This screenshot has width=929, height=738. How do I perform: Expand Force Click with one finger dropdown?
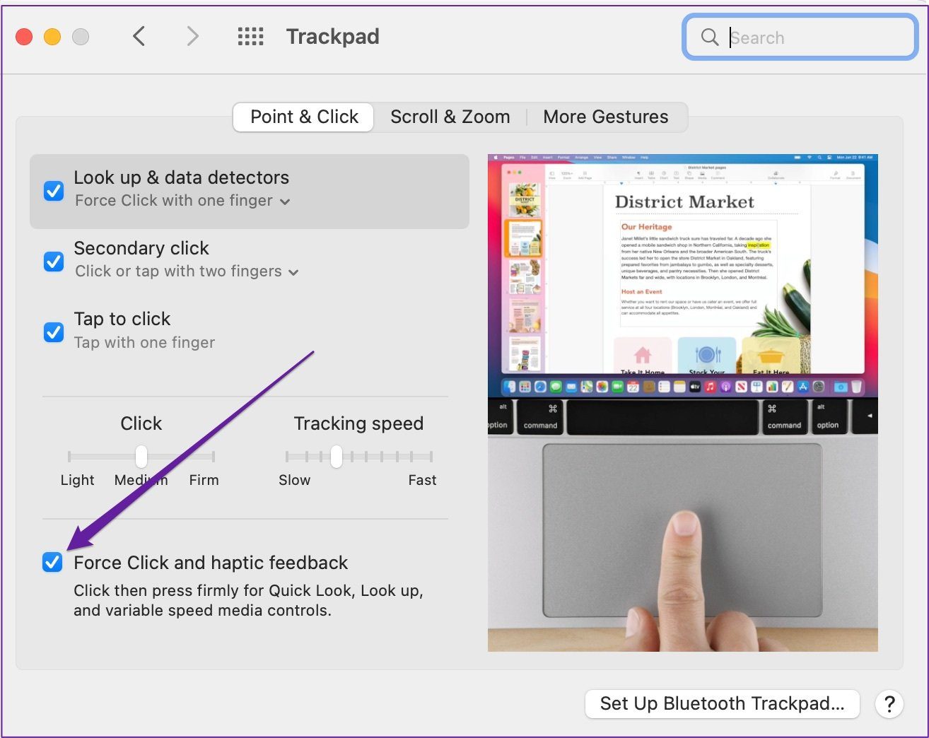(x=182, y=201)
